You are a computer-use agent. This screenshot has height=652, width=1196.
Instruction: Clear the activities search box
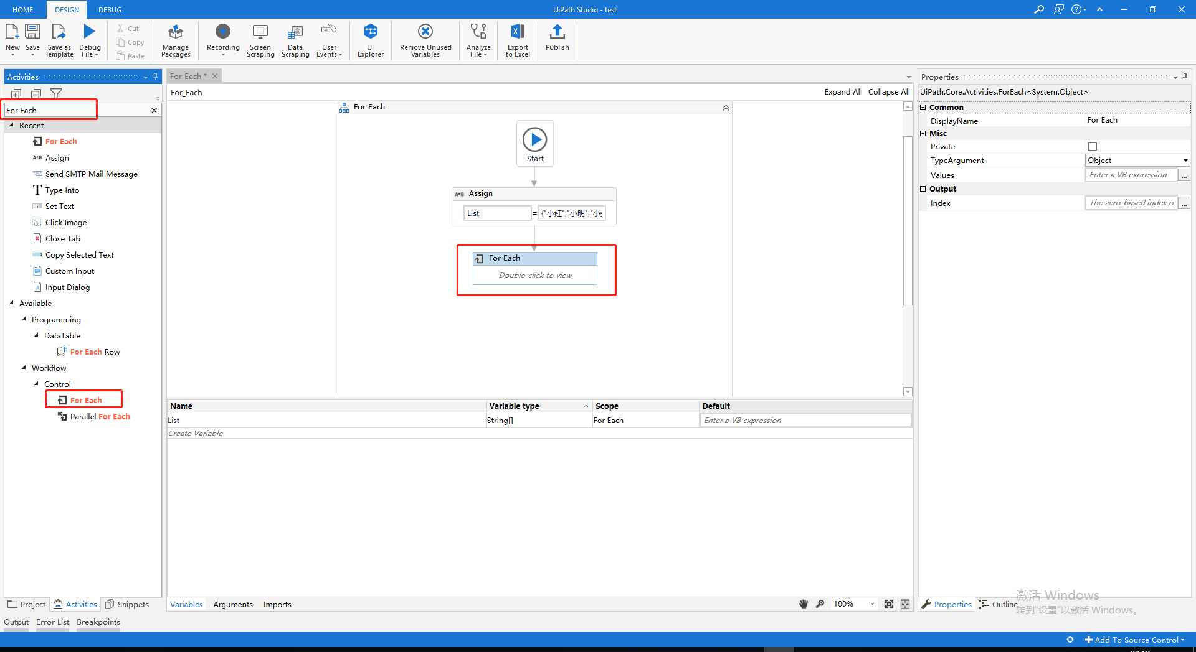coord(154,110)
